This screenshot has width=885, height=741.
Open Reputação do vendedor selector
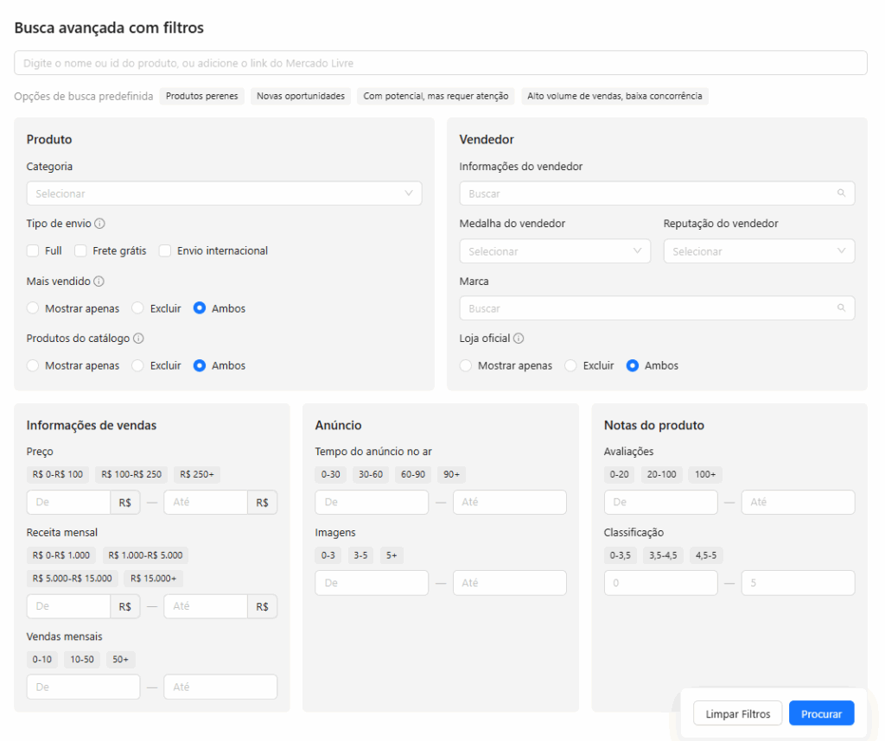point(759,251)
